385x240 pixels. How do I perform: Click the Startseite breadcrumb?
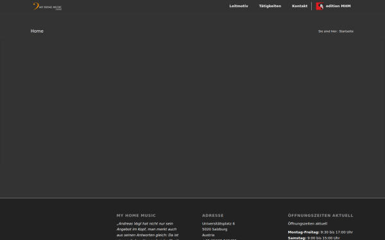coord(346,31)
